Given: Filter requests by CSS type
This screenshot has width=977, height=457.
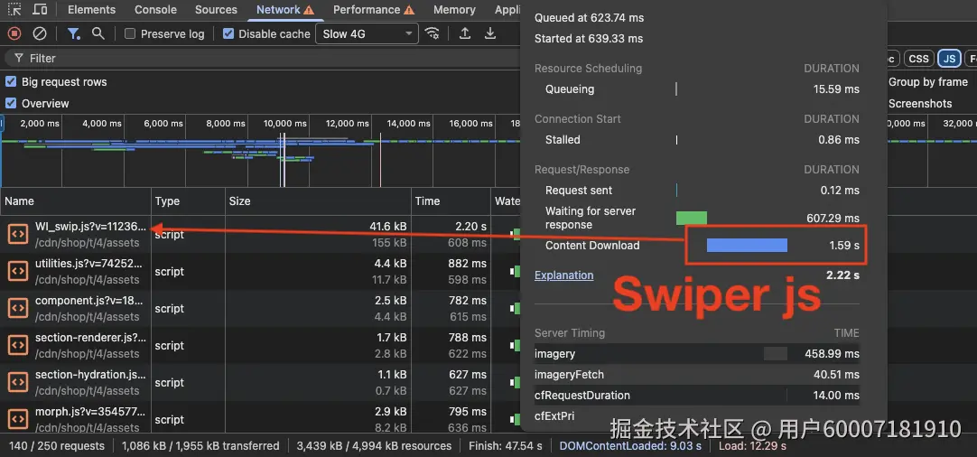Looking at the screenshot, I should pyautogui.click(x=918, y=59).
